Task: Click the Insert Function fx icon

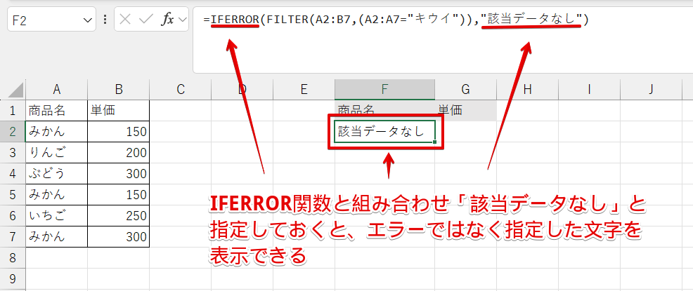Action: [167, 20]
